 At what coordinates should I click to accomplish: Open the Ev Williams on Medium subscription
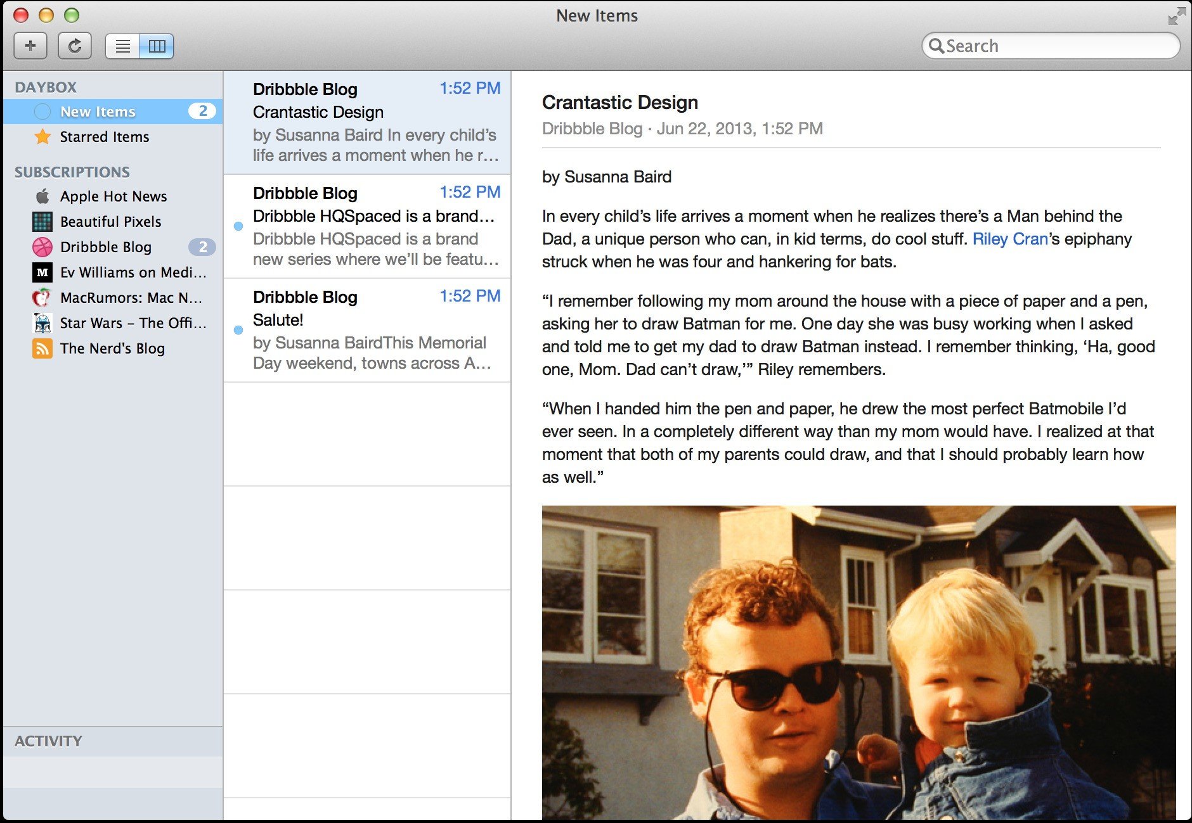tap(113, 272)
